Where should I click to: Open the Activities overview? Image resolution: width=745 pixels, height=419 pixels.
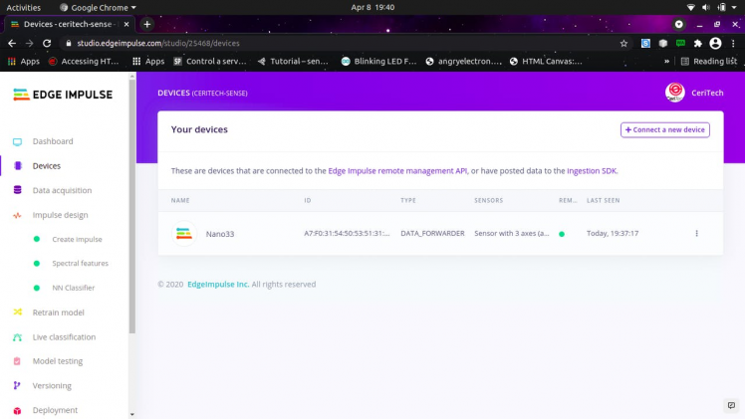pos(23,8)
